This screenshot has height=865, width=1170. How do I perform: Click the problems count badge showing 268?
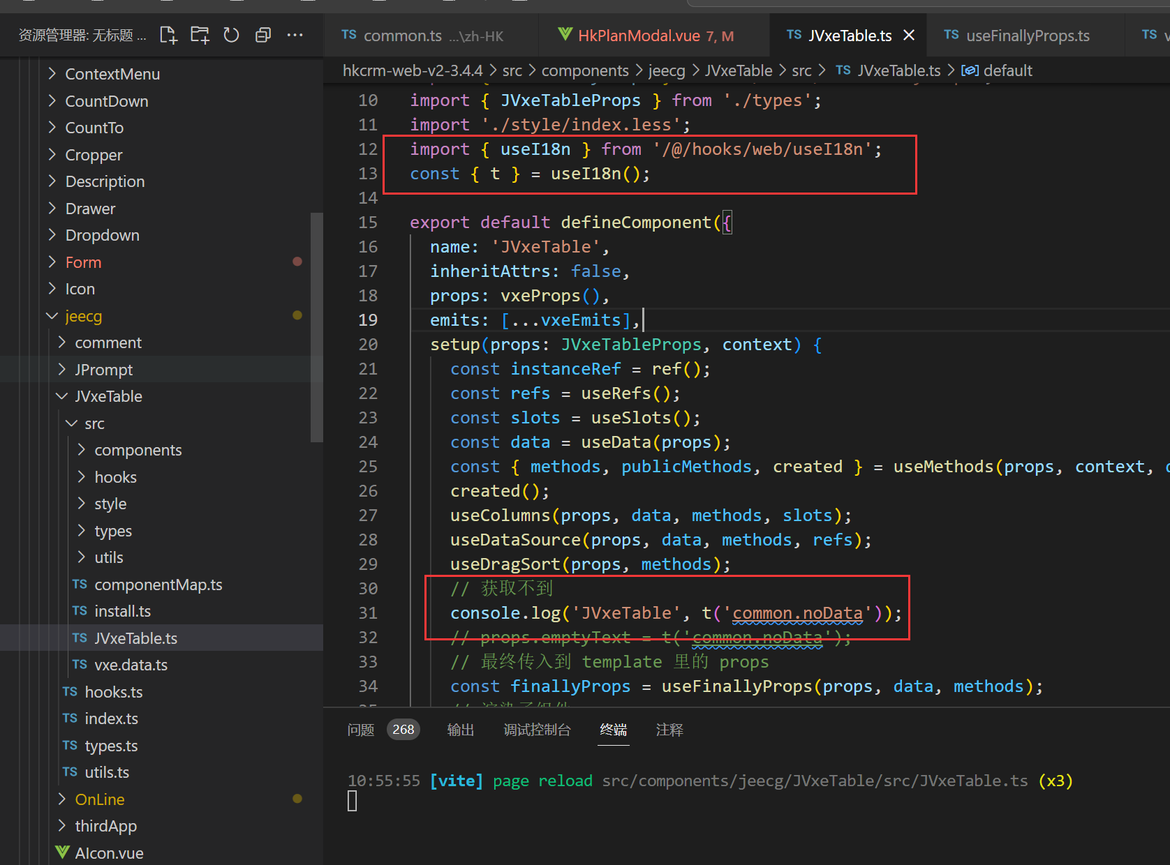click(x=403, y=729)
